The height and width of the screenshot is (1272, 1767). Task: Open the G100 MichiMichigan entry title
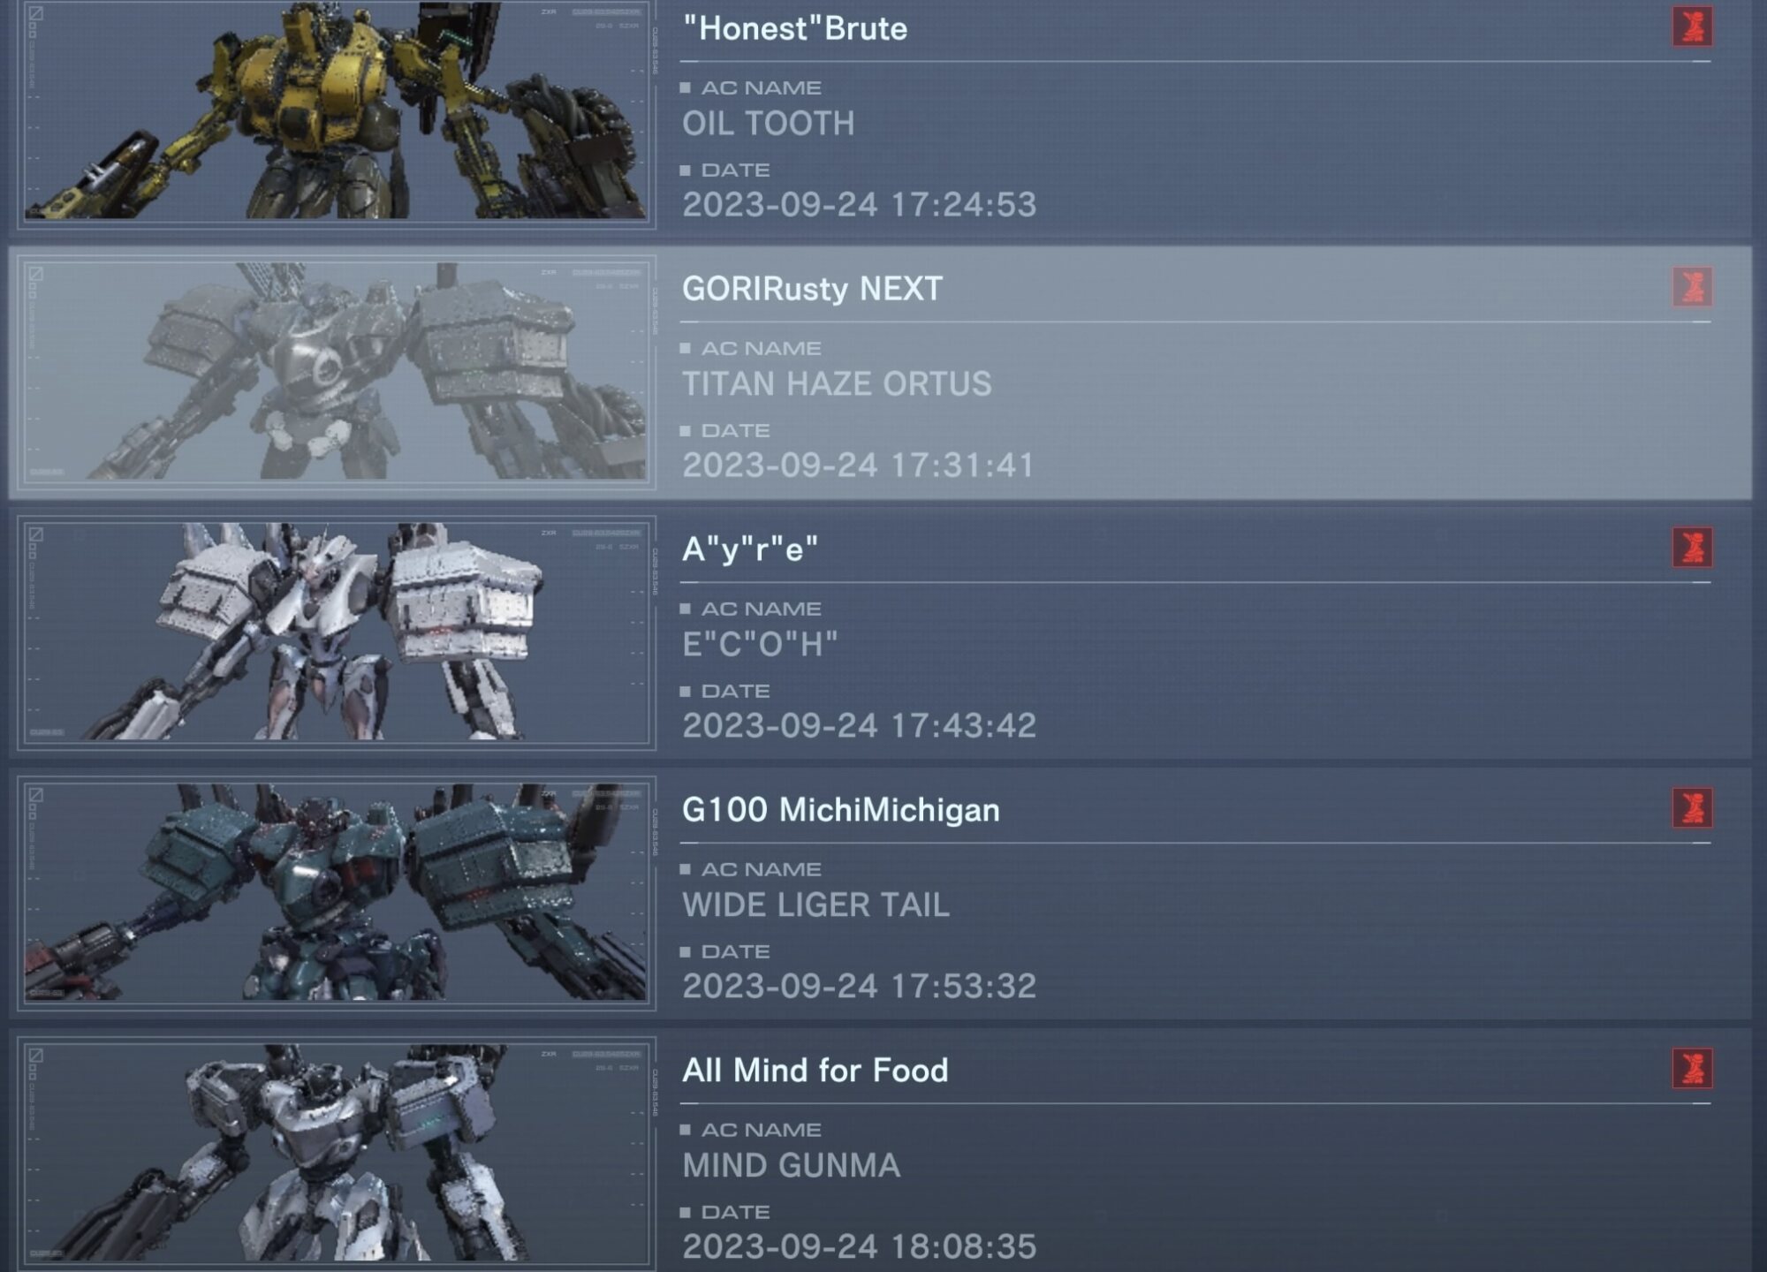pos(841,810)
